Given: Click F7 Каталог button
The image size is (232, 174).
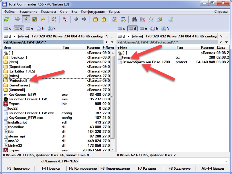Looking at the screenshot, I should coord(147,168).
